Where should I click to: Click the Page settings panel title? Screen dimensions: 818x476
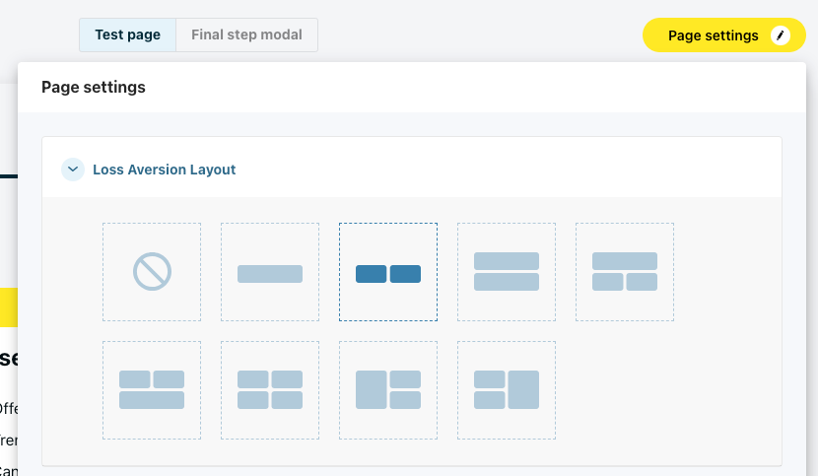(94, 88)
